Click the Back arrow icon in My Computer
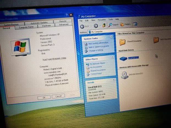 pyautogui.click(x=82, y=26)
